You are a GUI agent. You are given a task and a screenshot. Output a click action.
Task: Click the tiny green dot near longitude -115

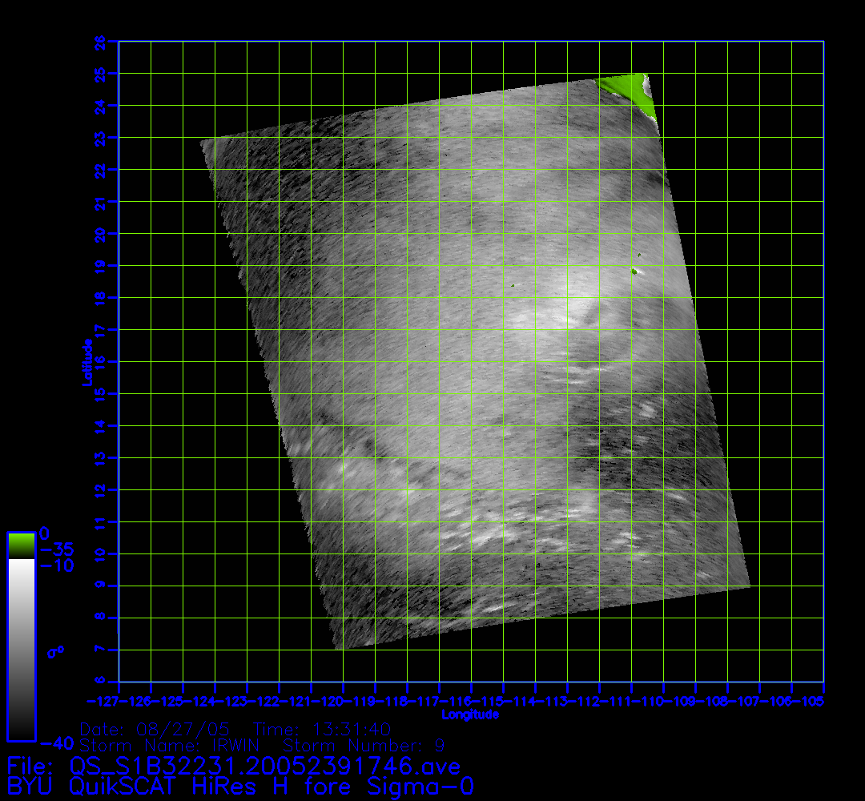click(512, 285)
